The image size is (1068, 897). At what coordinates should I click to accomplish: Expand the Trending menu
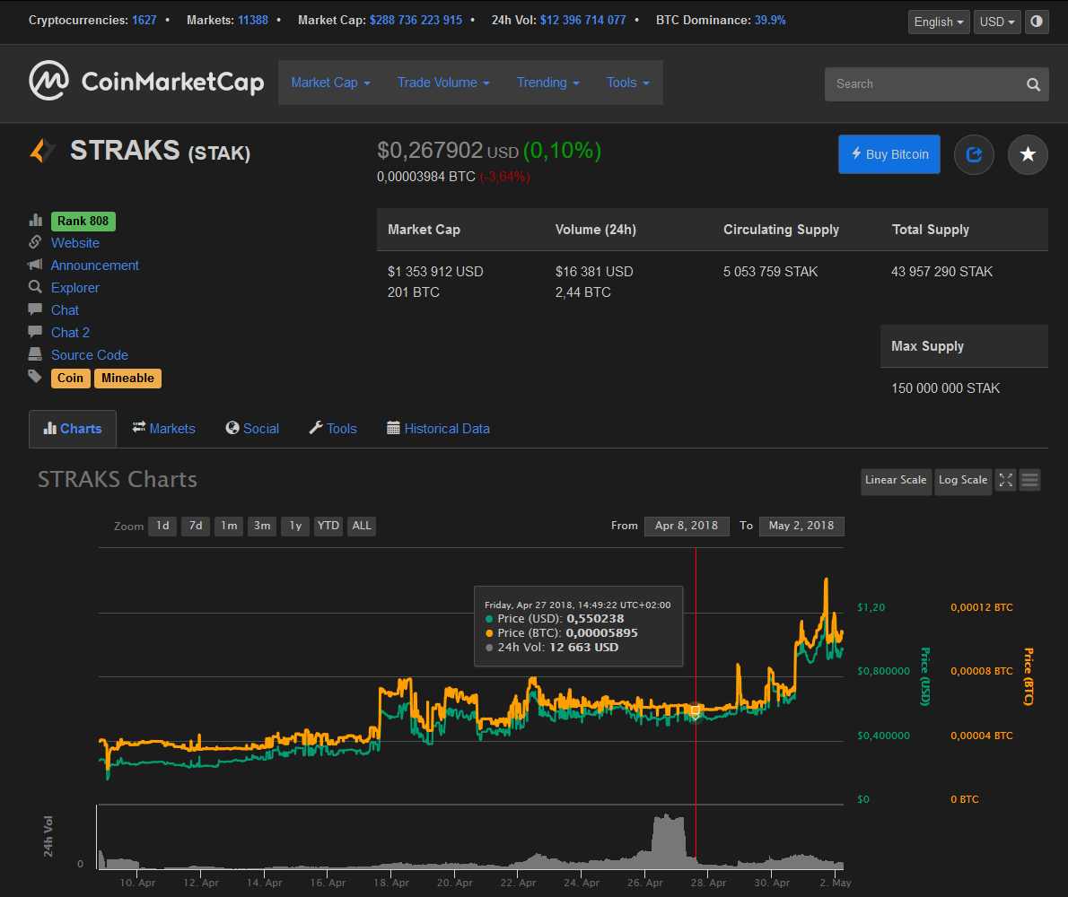pos(548,83)
